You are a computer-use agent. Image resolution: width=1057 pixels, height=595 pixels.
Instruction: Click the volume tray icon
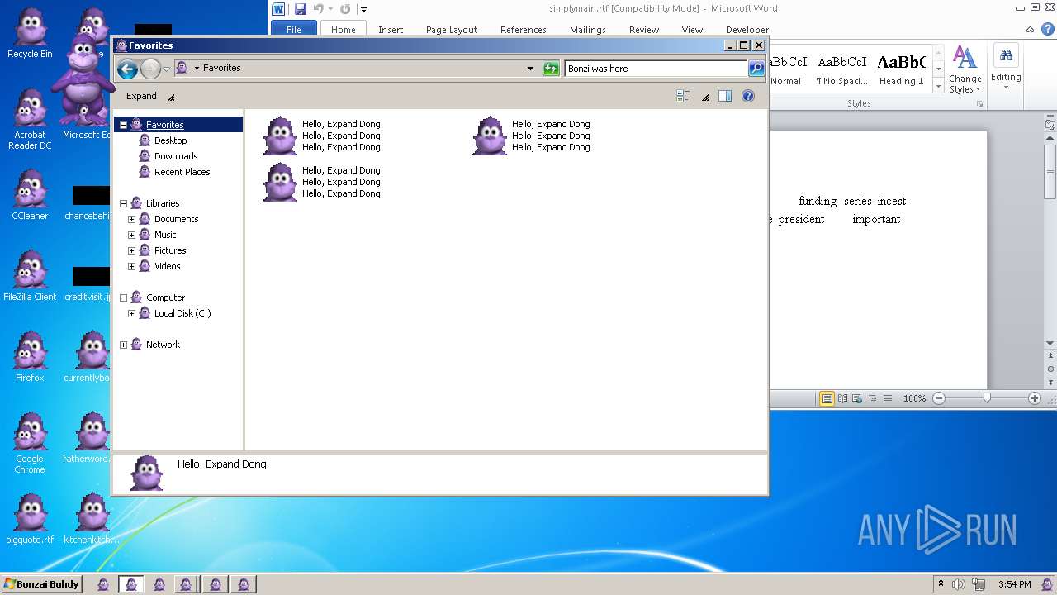959,584
